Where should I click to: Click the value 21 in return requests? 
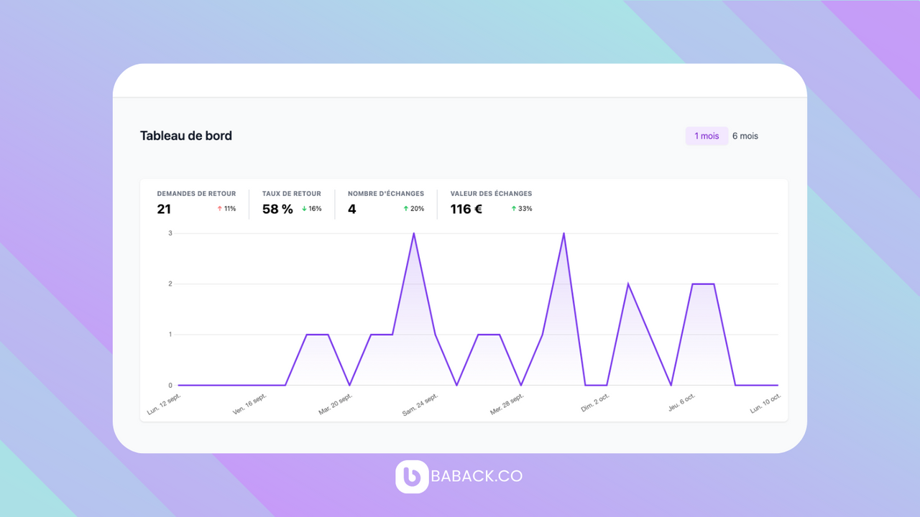(164, 209)
